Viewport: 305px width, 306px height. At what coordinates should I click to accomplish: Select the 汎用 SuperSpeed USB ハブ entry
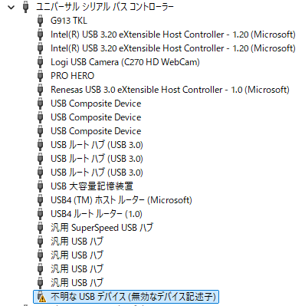pos(102,228)
